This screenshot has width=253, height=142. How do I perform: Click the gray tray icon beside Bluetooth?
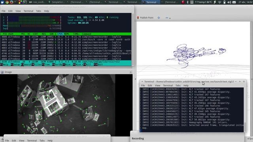point(192,2)
